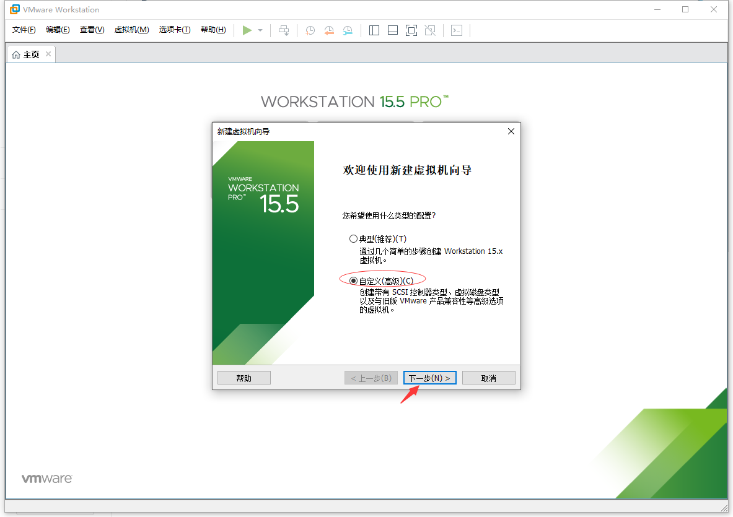The height and width of the screenshot is (517, 733).
Task: Click the green Power On play icon
Action: [247, 30]
